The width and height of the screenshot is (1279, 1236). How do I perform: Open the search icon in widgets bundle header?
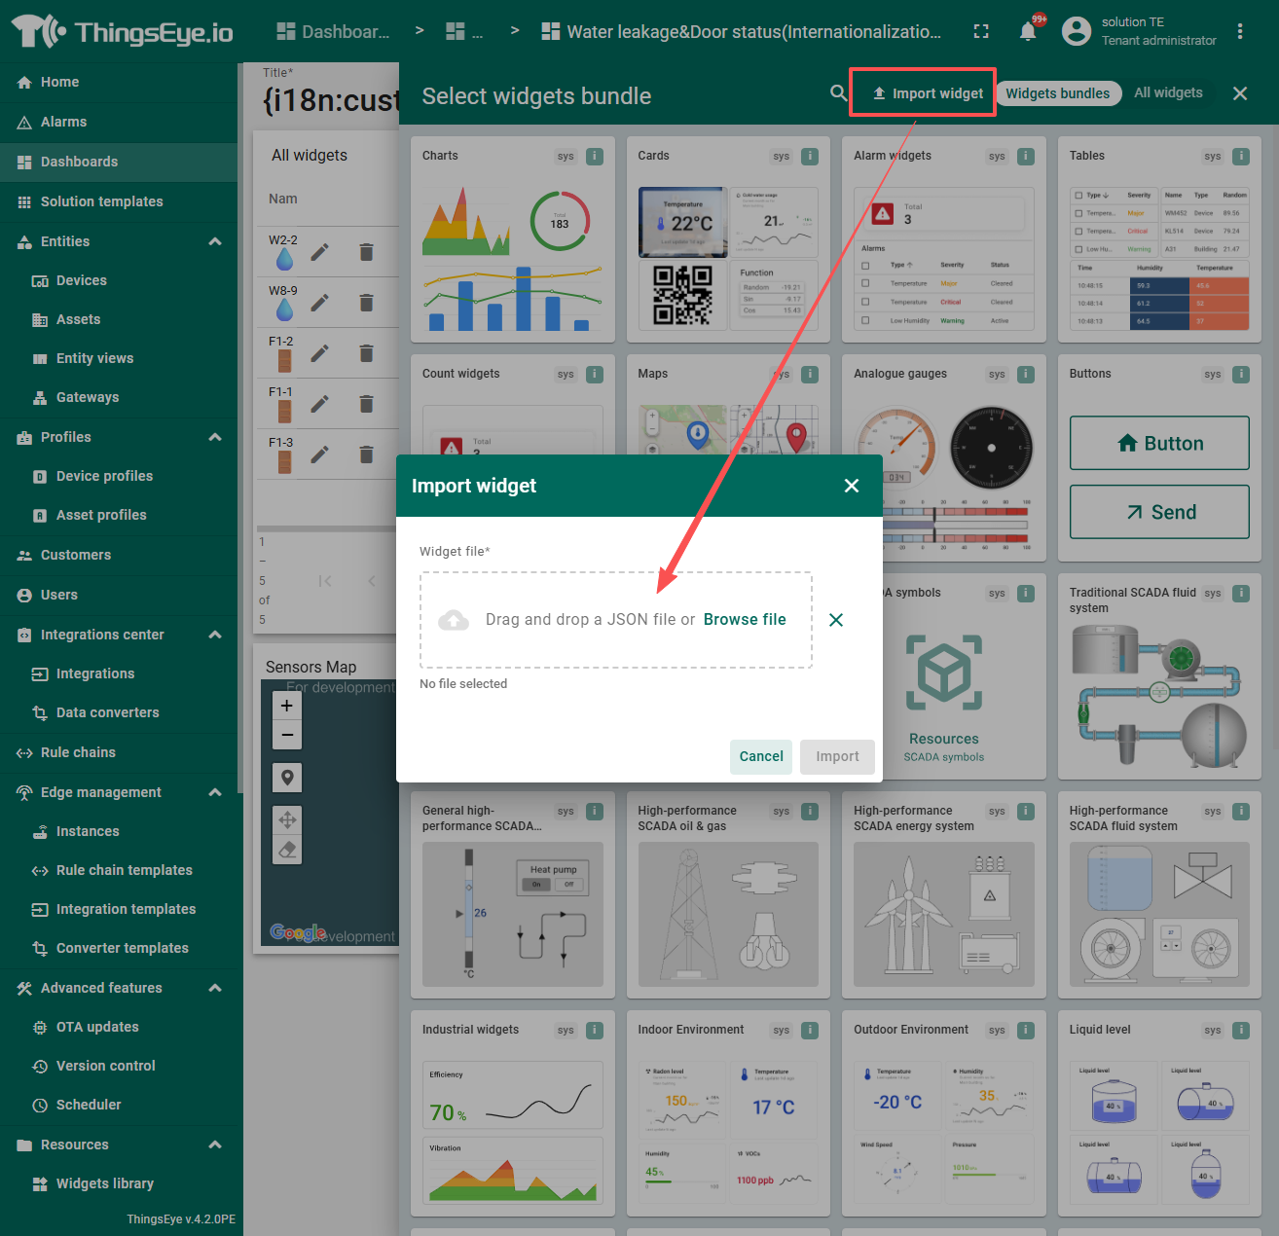838,93
